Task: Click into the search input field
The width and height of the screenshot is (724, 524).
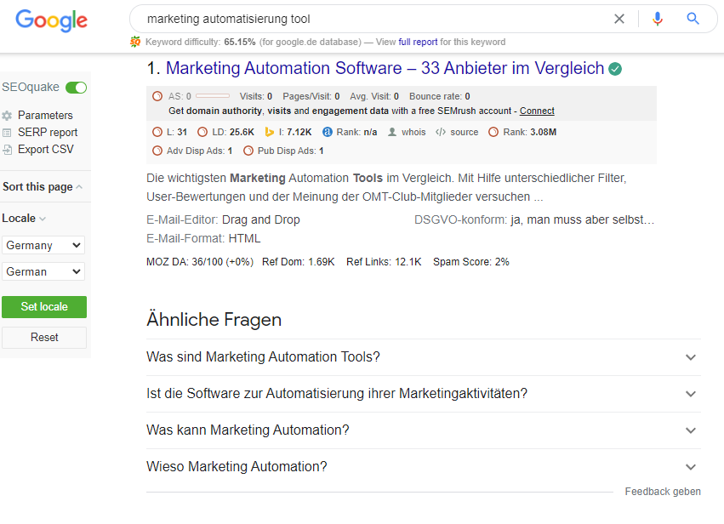Action: (x=366, y=19)
